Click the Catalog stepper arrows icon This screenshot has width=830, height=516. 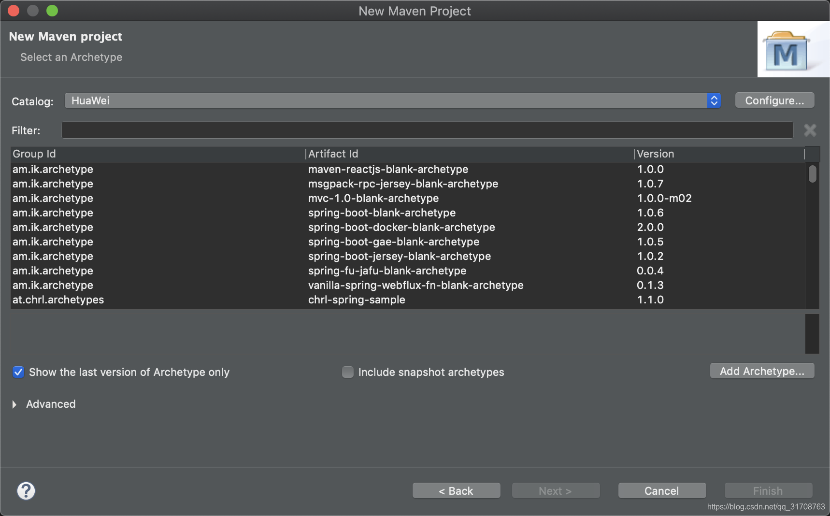tap(714, 100)
